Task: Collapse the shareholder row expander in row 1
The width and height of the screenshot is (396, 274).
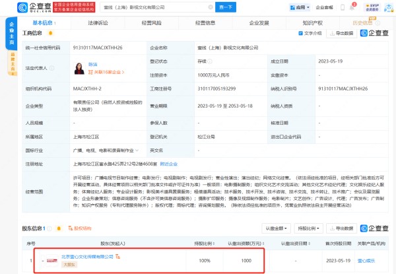Action: point(43,261)
